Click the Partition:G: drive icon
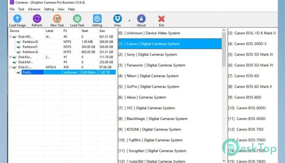Screen dimensions: 285x163 click(19, 52)
